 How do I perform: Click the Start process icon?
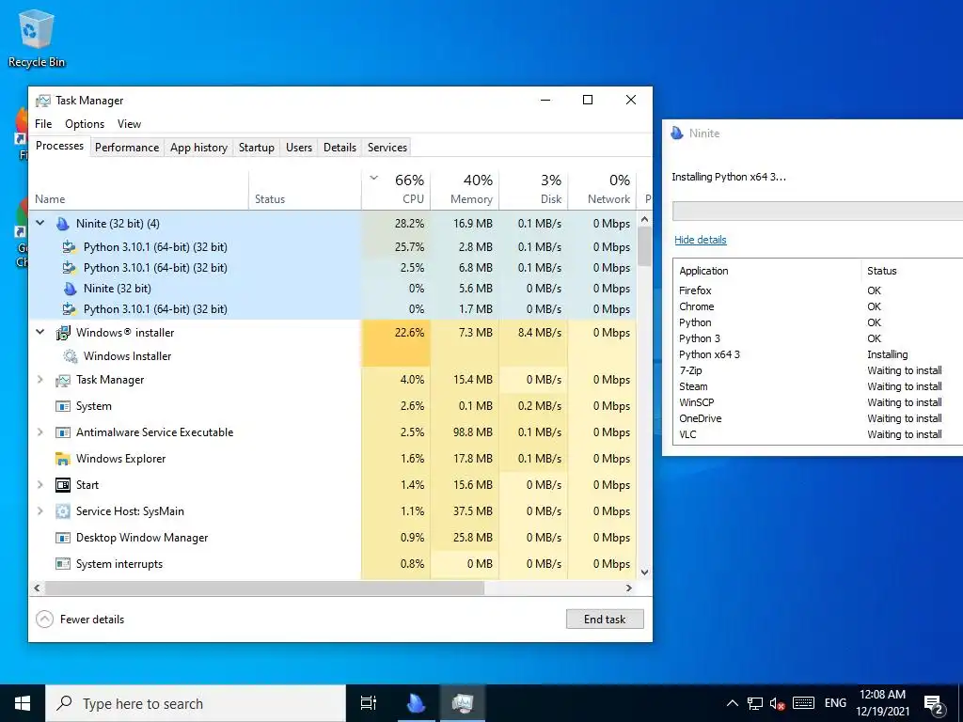tap(63, 485)
